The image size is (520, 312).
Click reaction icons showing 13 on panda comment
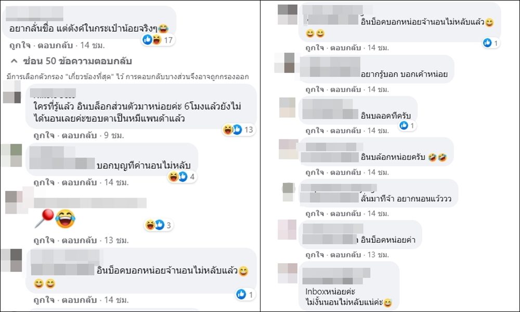(x=239, y=129)
